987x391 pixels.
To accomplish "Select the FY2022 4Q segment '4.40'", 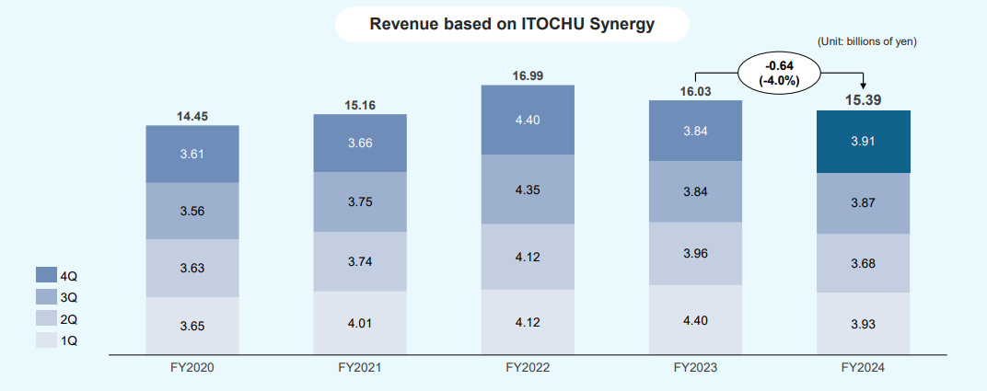I will 528,121.
